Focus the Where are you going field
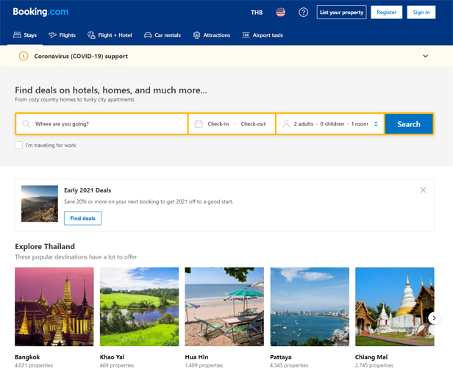Screen dimensions: 453x374 (x=101, y=123)
